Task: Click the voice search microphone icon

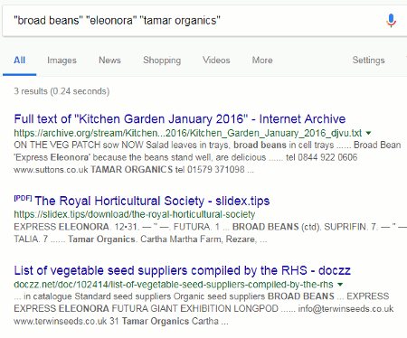Action: [391, 21]
